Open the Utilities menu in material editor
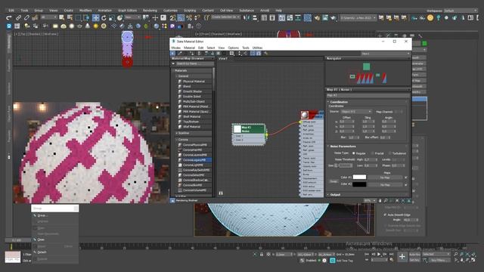484x272 pixels. (257, 48)
